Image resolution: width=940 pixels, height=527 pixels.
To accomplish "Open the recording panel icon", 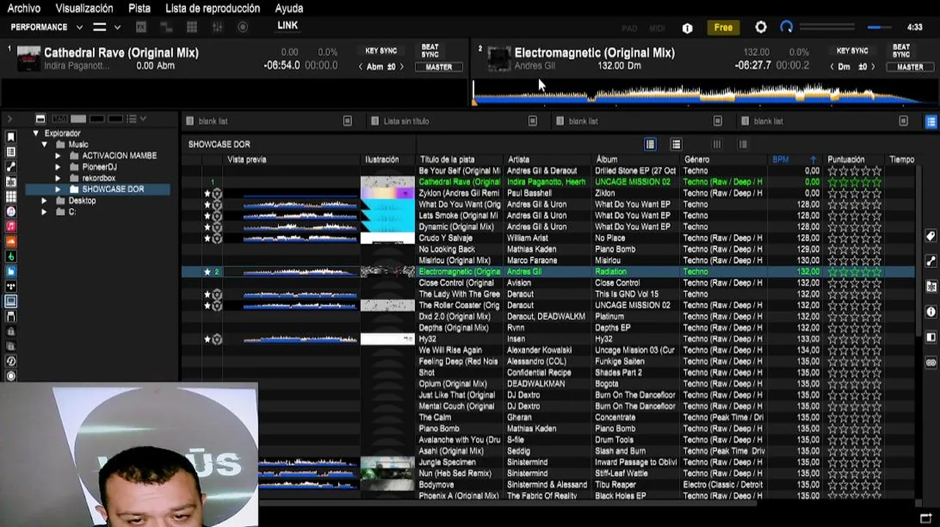I will (x=242, y=27).
